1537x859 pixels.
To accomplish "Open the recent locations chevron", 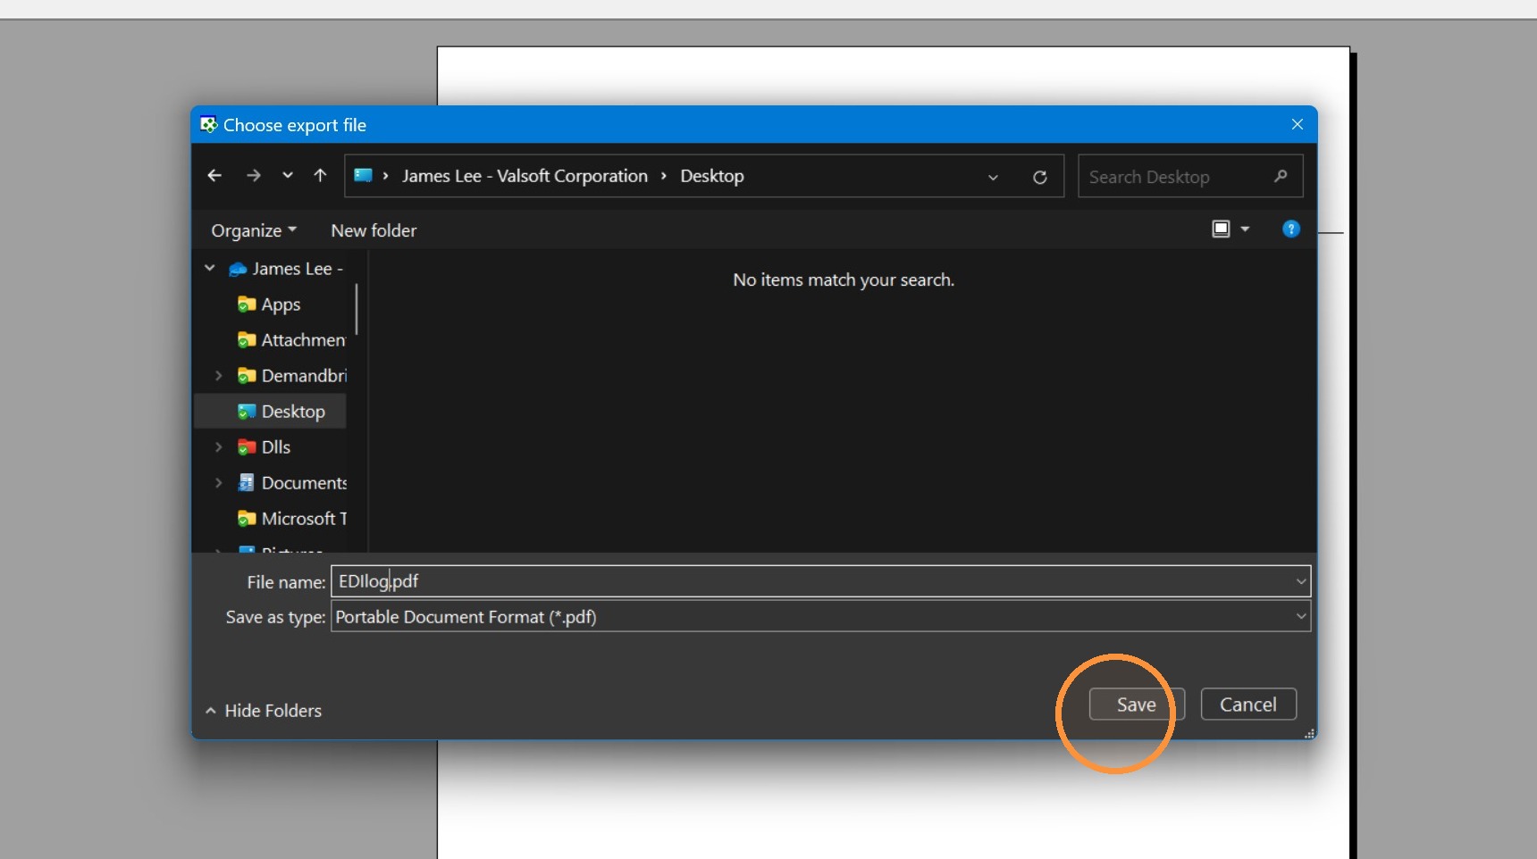I will coord(288,176).
